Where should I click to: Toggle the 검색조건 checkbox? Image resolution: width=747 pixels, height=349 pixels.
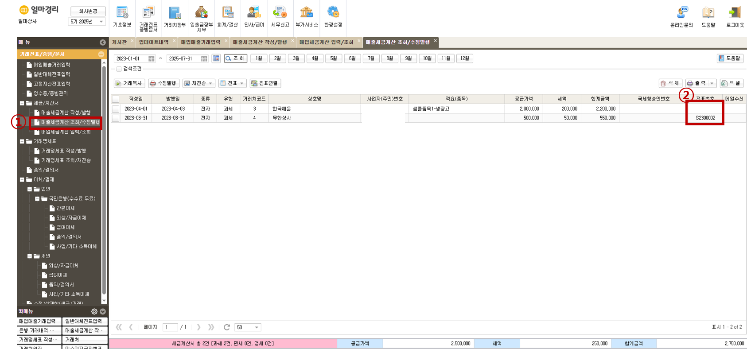119,69
